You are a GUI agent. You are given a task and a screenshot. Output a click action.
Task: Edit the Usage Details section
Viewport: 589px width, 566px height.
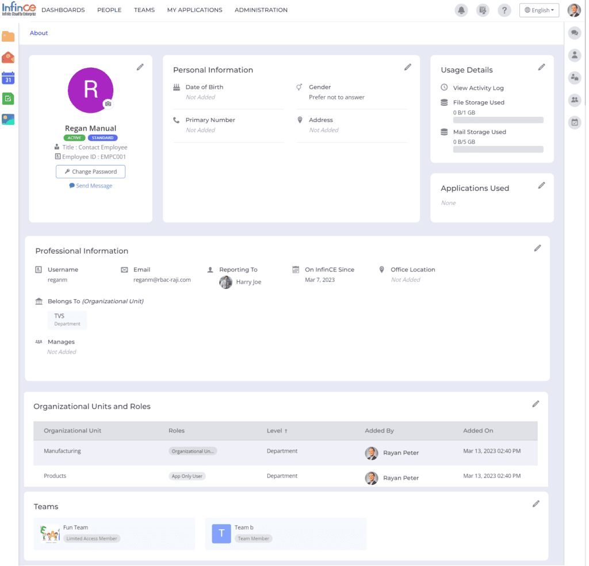(x=542, y=67)
